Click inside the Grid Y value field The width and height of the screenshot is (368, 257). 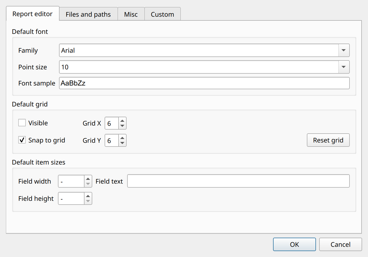pos(112,140)
